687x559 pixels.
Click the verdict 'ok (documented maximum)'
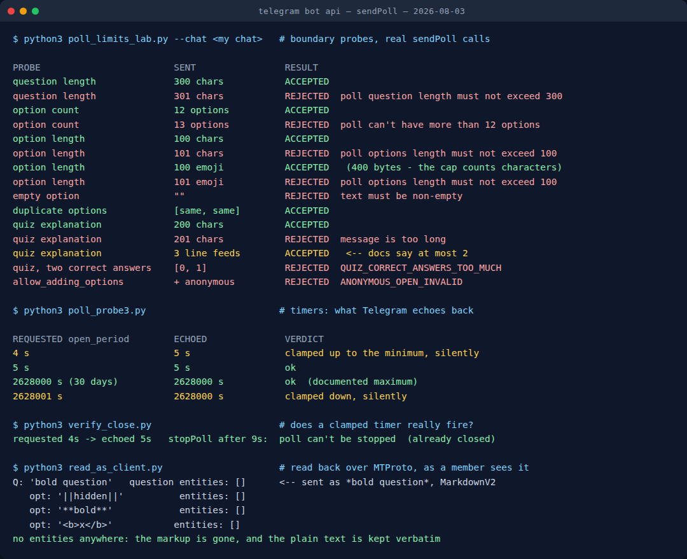(x=351, y=382)
